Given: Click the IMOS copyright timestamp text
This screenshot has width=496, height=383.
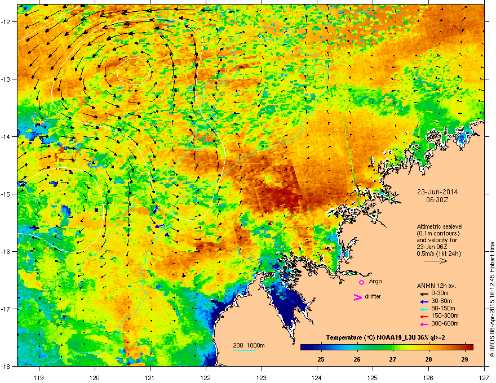Looking at the screenshot, I should coord(492,299).
